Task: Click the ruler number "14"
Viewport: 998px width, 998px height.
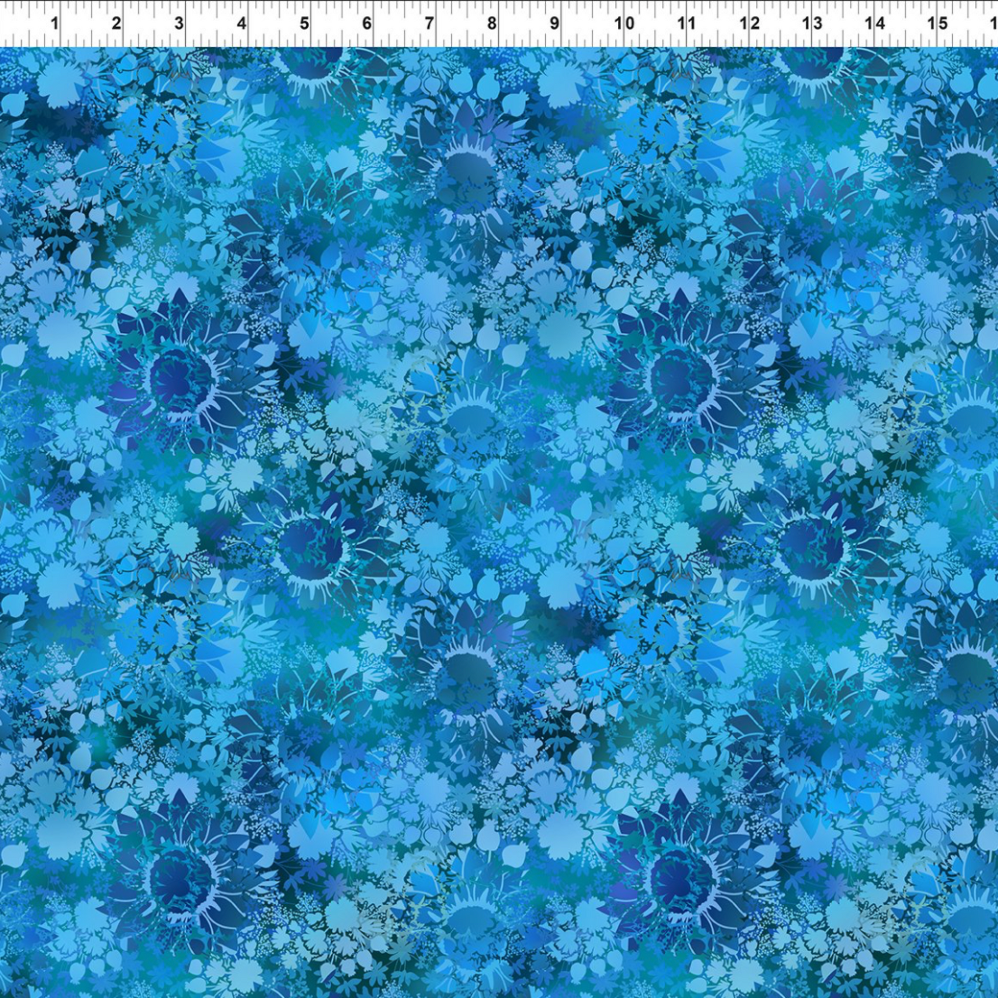Action: pyautogui.click(x=875, y=23)
